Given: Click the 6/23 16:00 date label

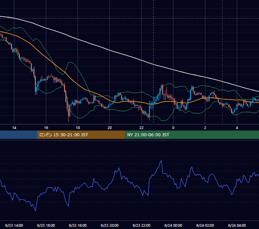Looking at the screenshot, I should [46, 225].
